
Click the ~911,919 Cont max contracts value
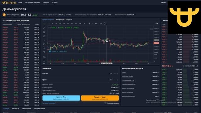114,93
